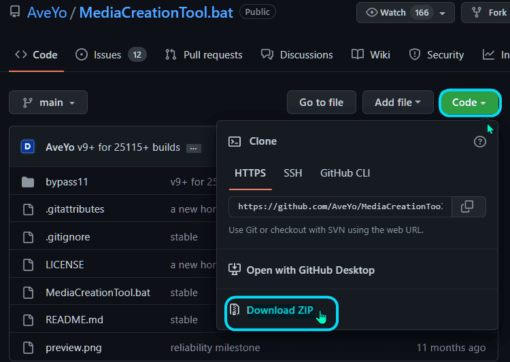Click the Watch count 166
This screenshot has width=510, height=362.
click(x=422, y=13)
